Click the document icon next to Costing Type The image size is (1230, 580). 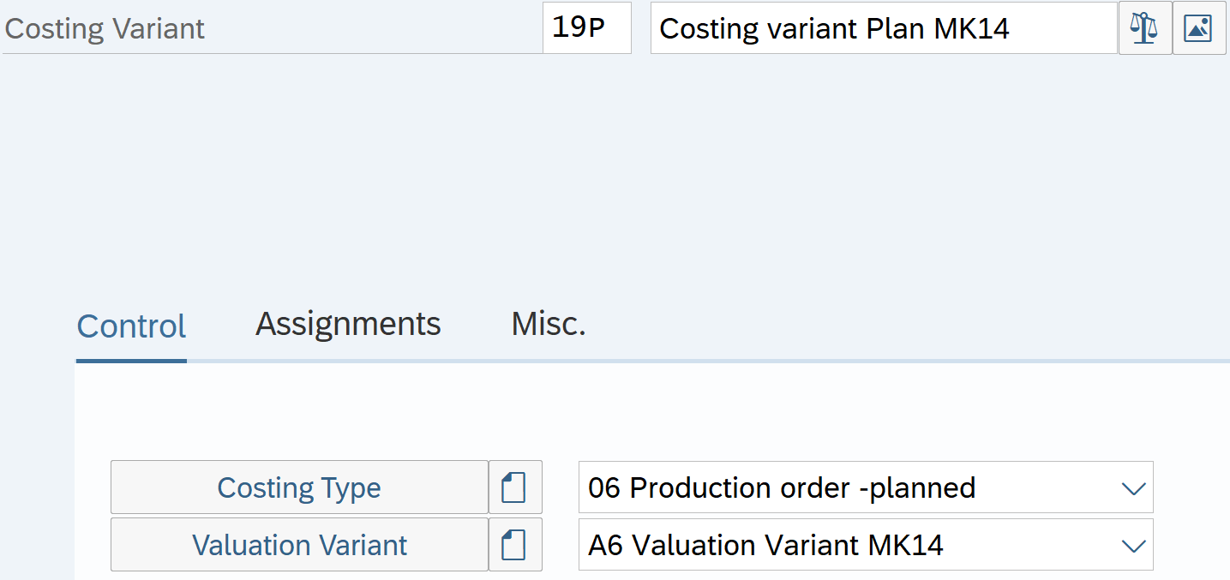coord(514,487)
